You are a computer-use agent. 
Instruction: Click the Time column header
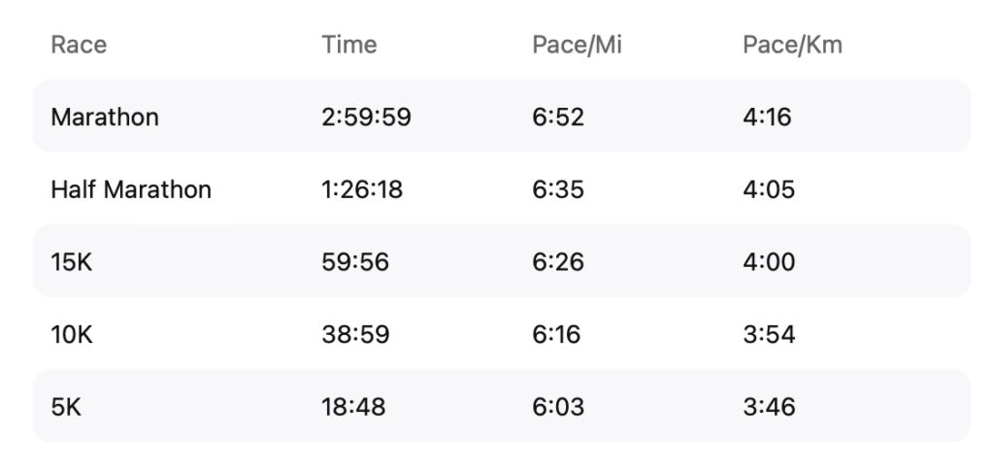(x=349, y=45)
